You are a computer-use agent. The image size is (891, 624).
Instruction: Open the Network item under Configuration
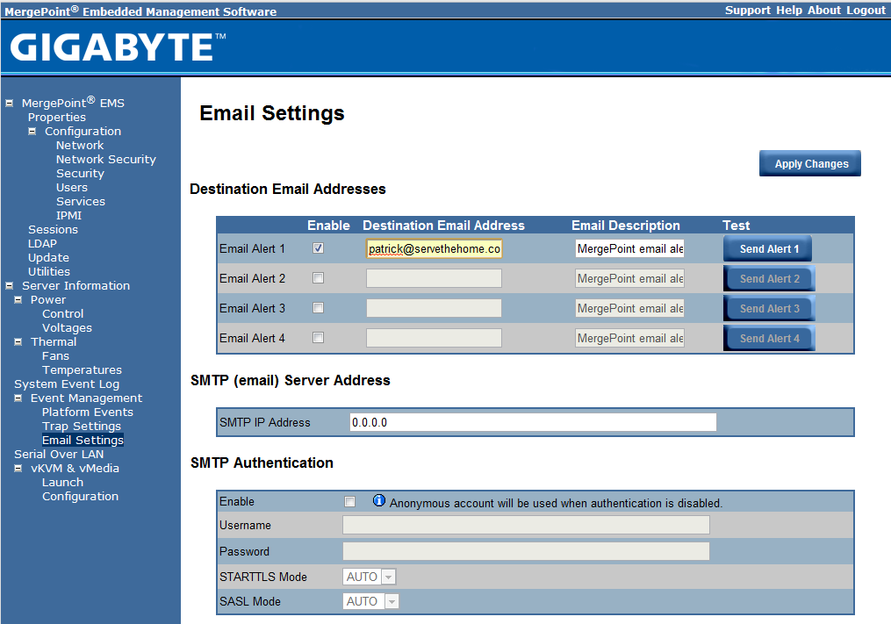pos(80,146)
